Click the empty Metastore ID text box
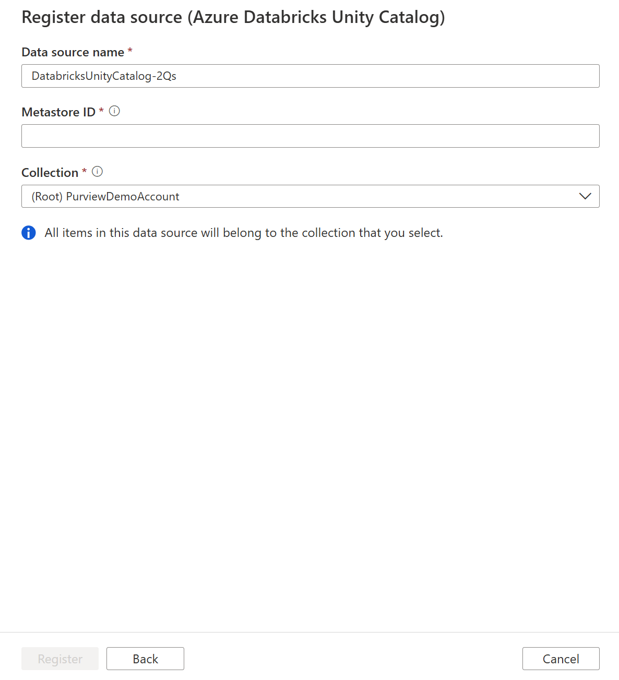This screenshot has height=680, width=619. pyautogui.click(x=310, y=136)
